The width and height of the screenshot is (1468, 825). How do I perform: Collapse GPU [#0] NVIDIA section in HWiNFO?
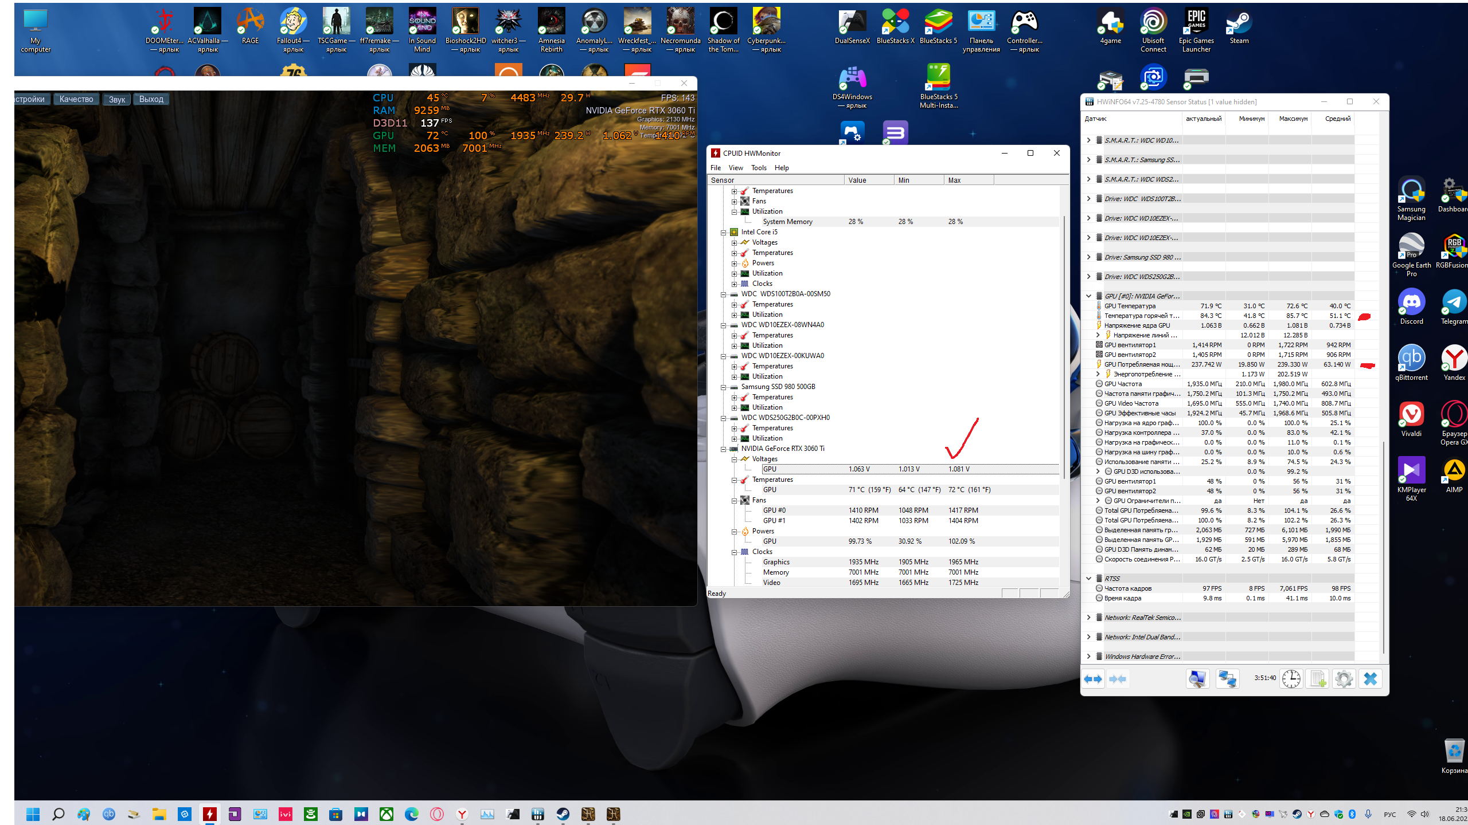[1088, 296]
